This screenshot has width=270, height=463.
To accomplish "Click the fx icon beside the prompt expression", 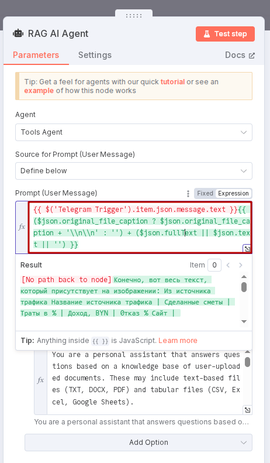I will [22, 227].
